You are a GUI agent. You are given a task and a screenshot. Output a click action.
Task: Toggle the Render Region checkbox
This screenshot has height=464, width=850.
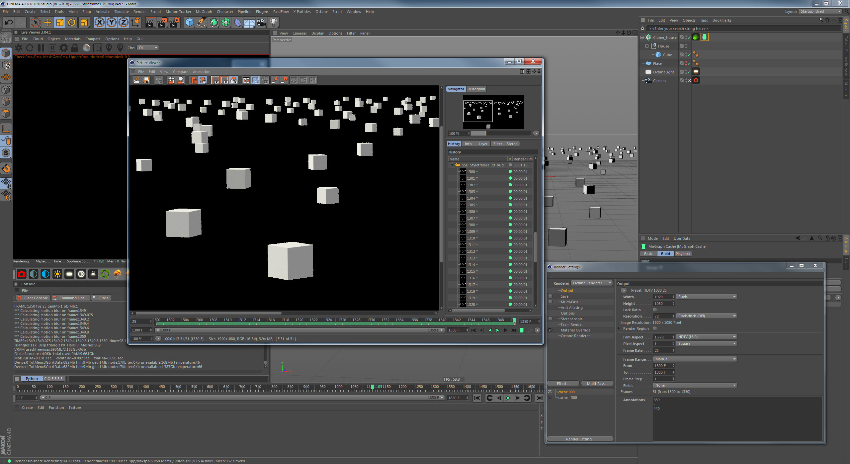click(655, 328)
